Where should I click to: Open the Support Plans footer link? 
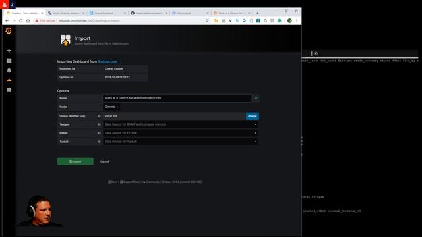point(130,182)
